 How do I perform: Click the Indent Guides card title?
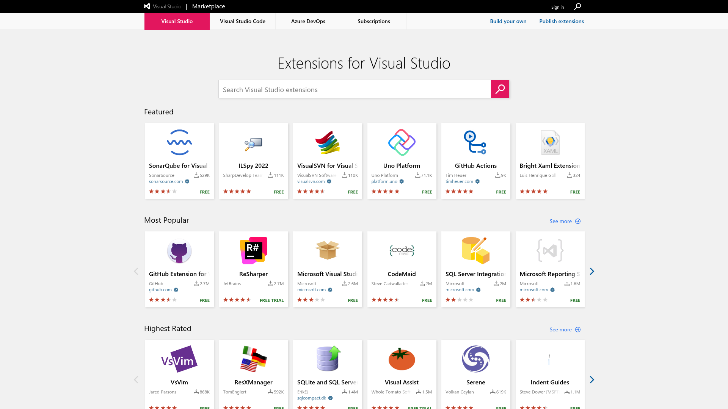tap(550, 382)
